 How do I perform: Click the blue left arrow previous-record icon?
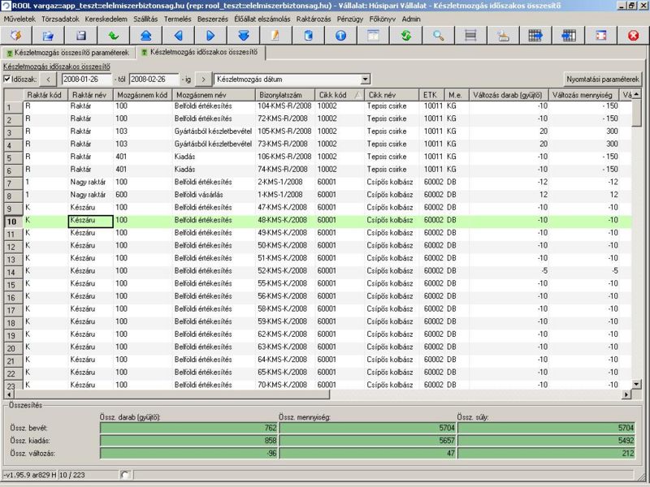(178, 36)
